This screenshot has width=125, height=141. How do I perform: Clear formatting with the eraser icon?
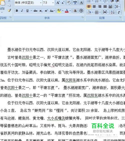[x=69, y=3]
